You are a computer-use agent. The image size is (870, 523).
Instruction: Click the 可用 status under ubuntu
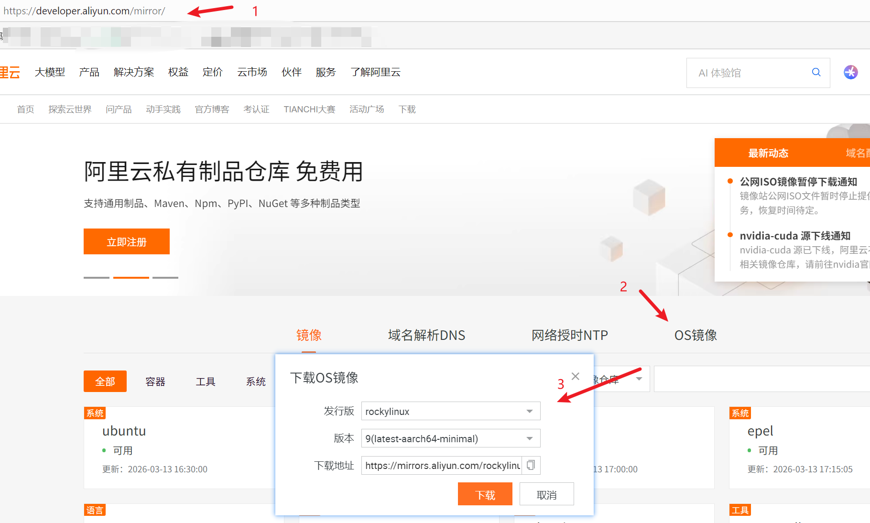pyautogui.click(x=123, y=450)
